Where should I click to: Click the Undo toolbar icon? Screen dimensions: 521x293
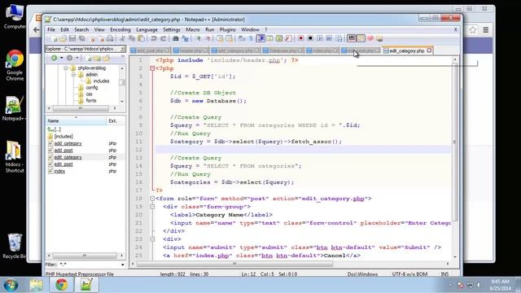pos(154,38)
